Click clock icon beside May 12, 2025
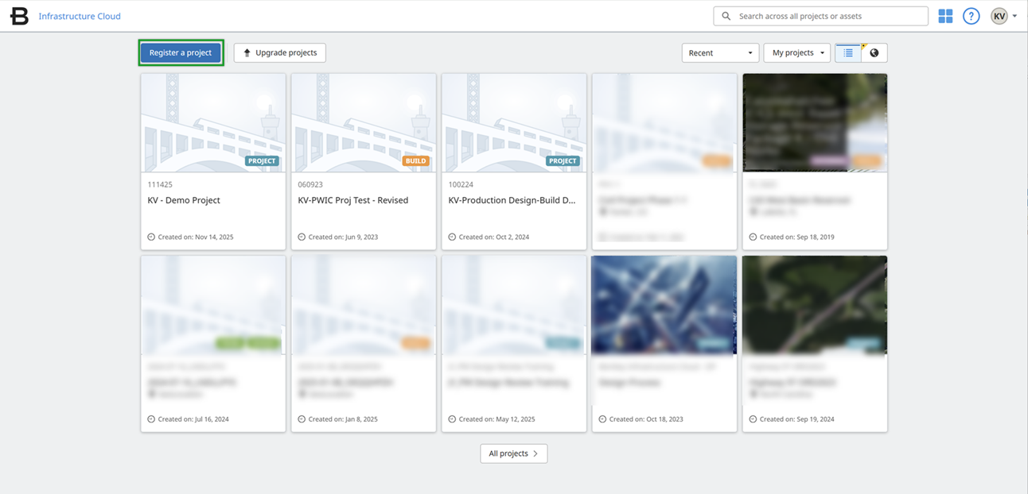The image size is (1028, 494). 452,419
